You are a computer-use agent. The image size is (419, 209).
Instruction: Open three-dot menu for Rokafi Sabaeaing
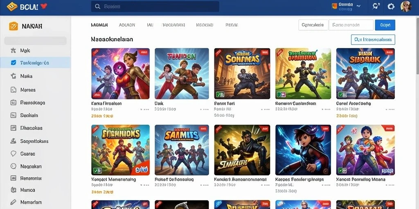pyautogui.click(x=204, y=185)
